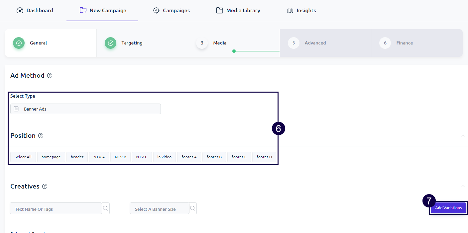Viewport: 468px width, 233px height.
Task: Click the Add Variations button
Action: click(448, 208)
